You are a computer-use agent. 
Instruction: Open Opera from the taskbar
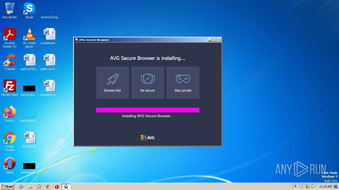pyautogui.click(x=57, y=187)
